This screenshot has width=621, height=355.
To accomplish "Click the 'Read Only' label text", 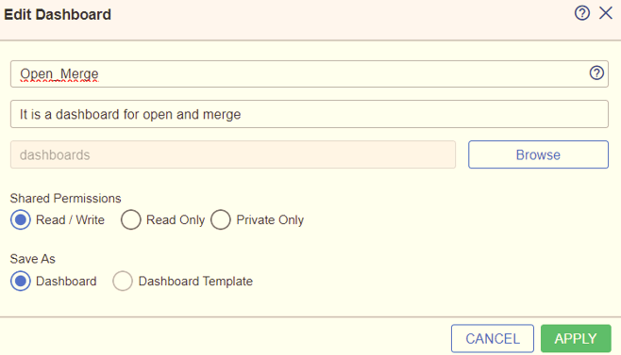I will [176, 219].
